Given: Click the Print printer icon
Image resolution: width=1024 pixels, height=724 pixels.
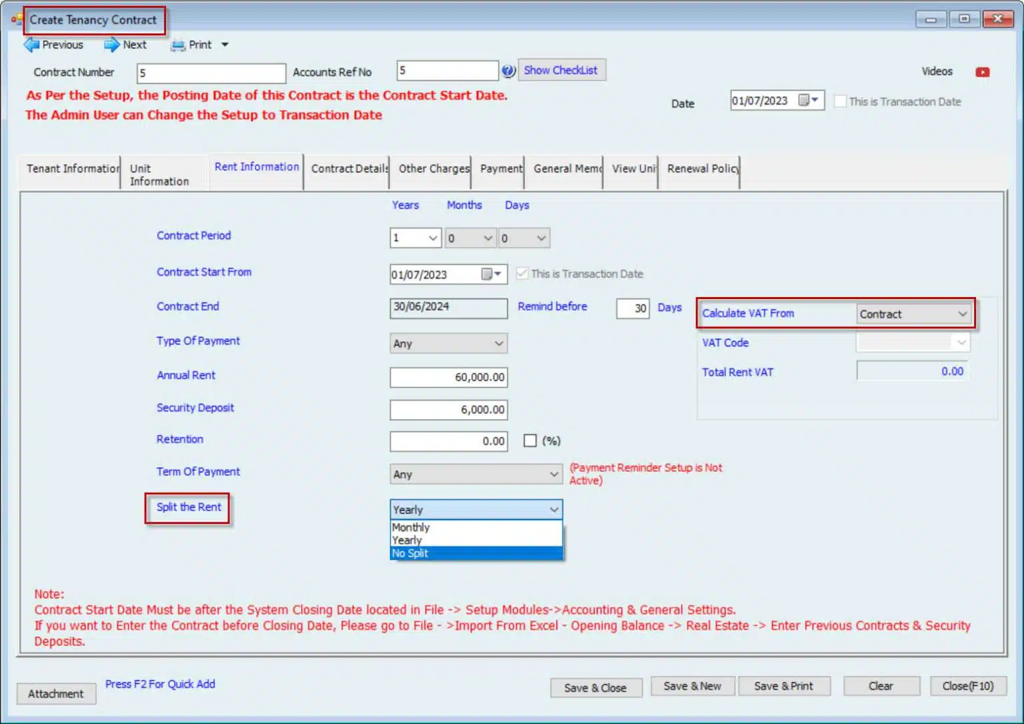Looking at the screenshot, I should (177, 45).
